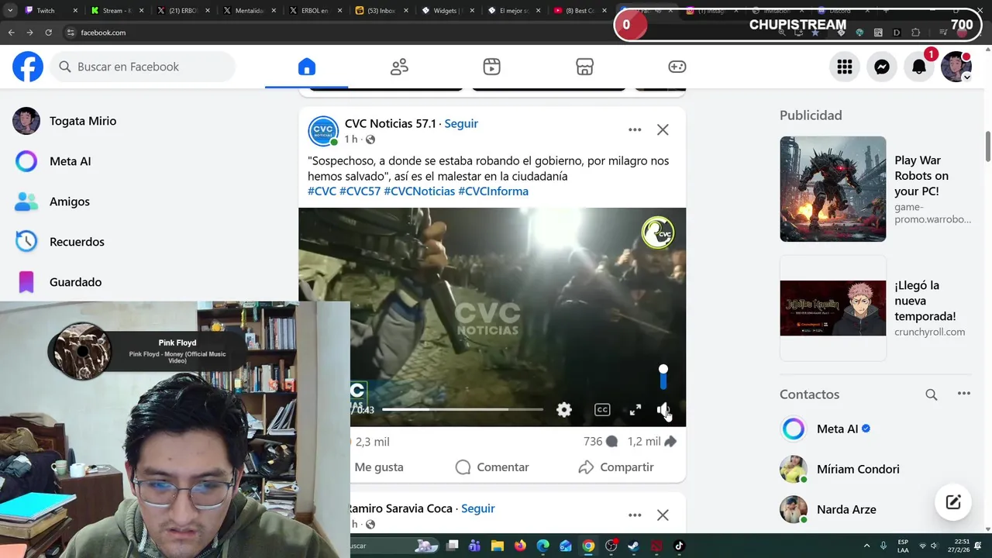Image resolution: width=992 pixels, height=558 pixels.
Task: Open Microsoft Edge from the taskbar
Action: [543, 546]
